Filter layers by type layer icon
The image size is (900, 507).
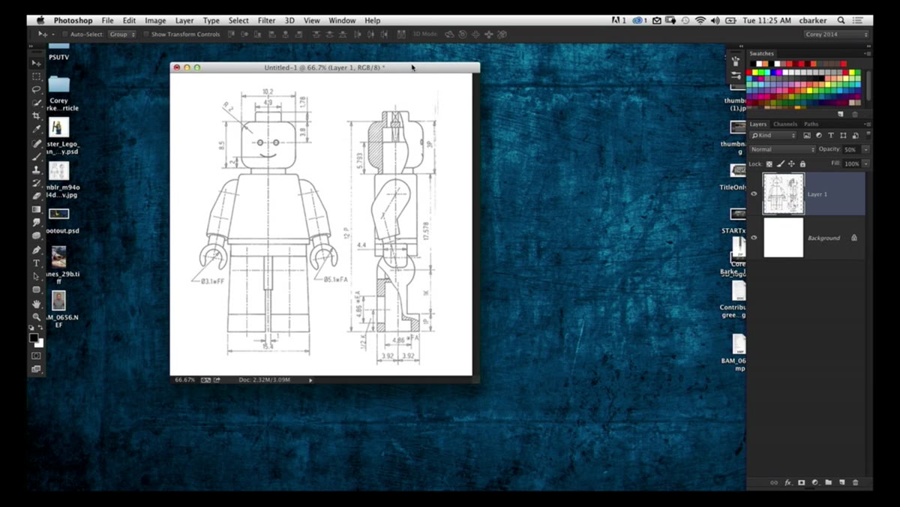[831, 135]
